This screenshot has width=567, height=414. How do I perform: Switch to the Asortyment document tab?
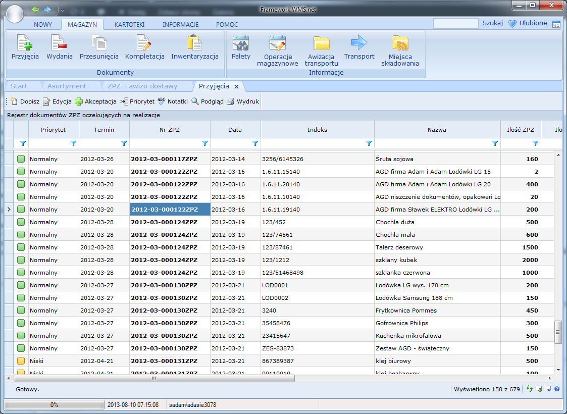(67, 86)
